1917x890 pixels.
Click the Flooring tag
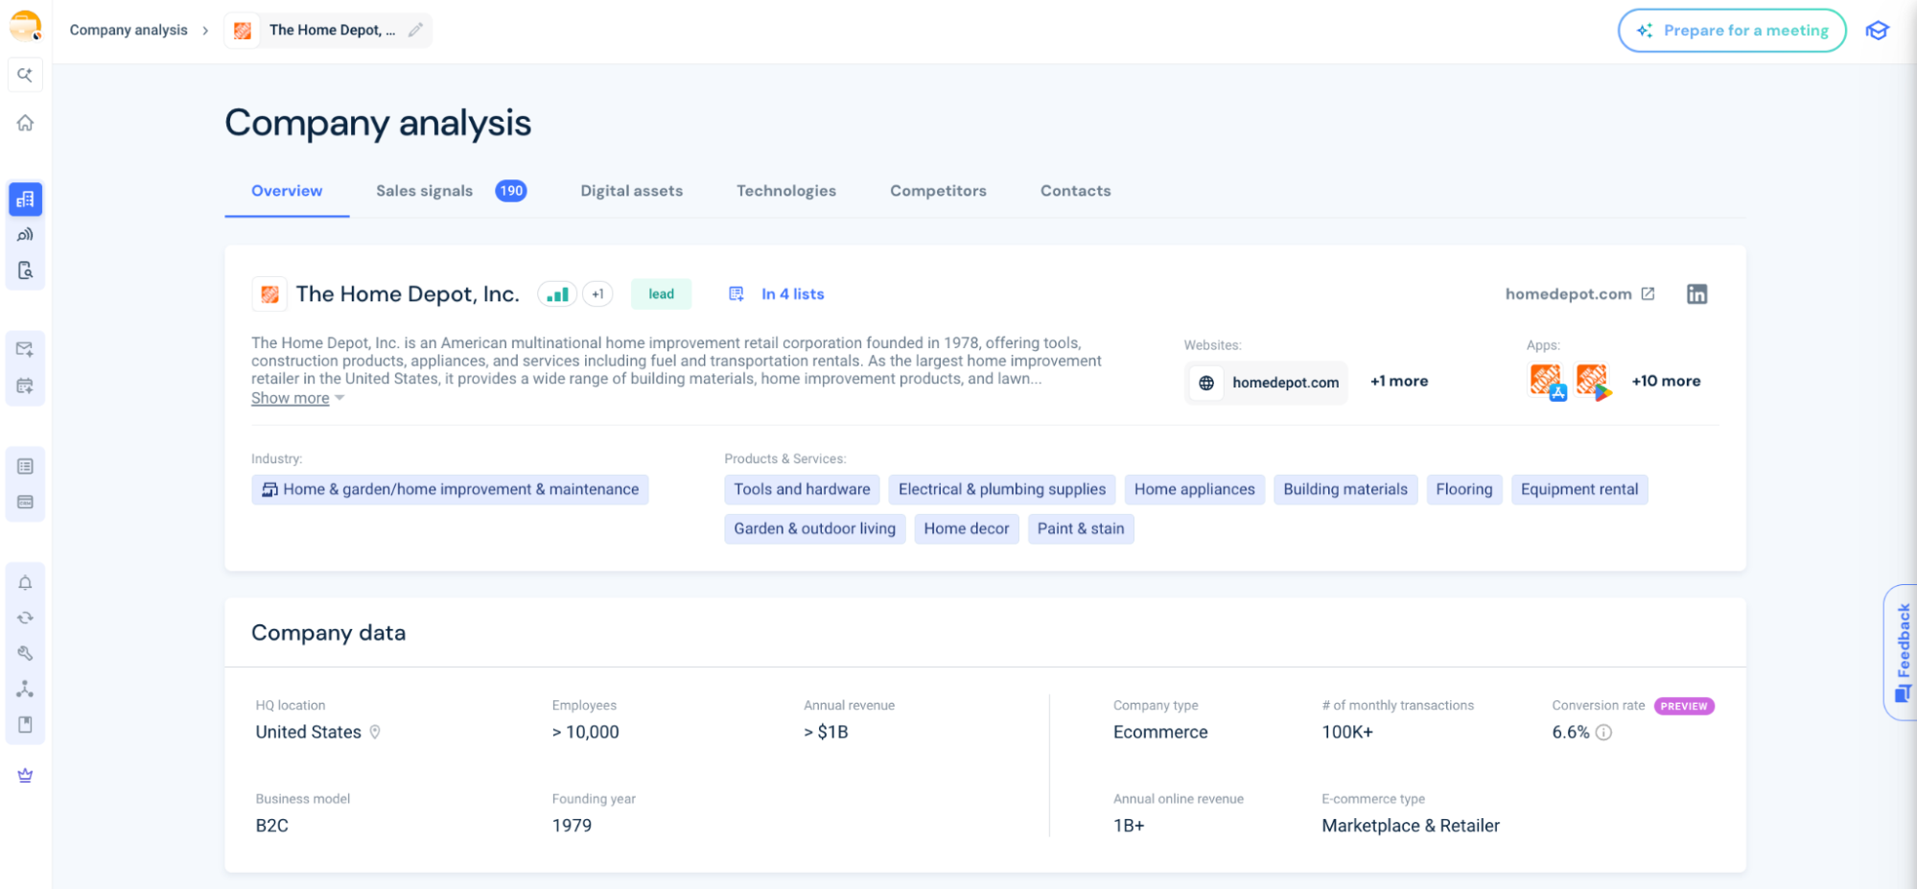pyautogui.click(x=1464, y=489)
